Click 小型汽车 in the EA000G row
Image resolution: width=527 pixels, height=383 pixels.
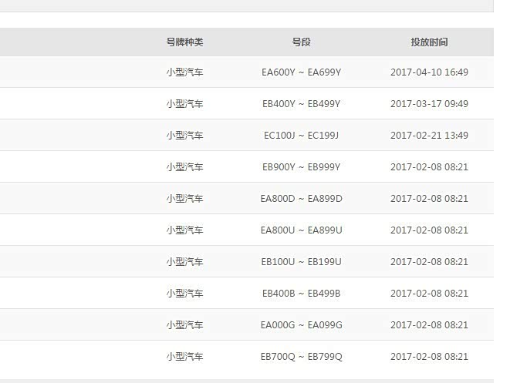pos(184,325)
